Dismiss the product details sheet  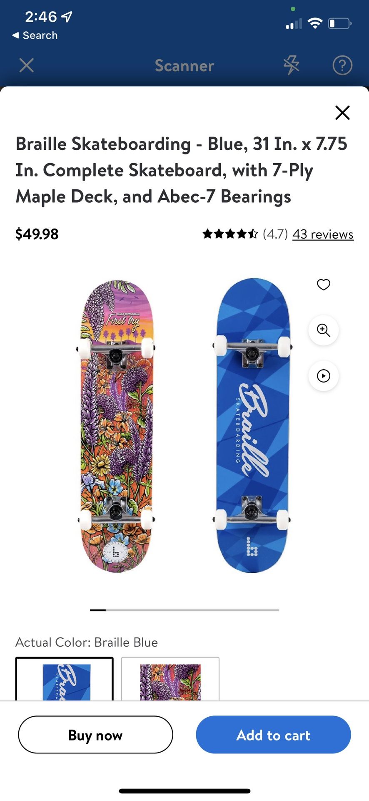(x=342, y=113)
